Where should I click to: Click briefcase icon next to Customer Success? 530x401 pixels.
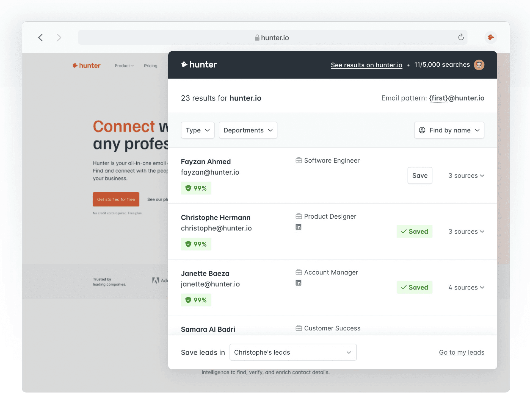[x=299, y=328]
